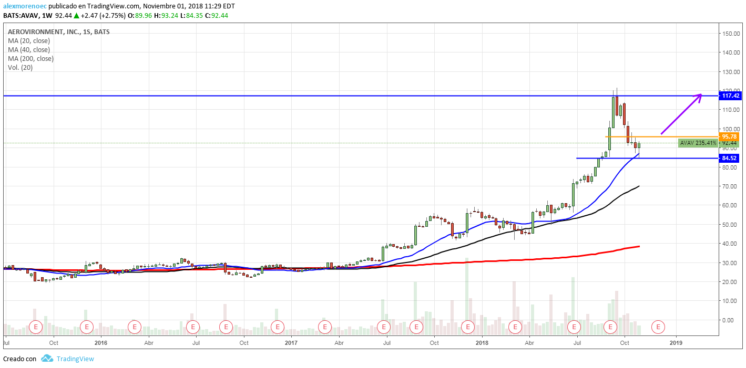
Task: Click the 2019 label on time axis
Action: (676, 343)
